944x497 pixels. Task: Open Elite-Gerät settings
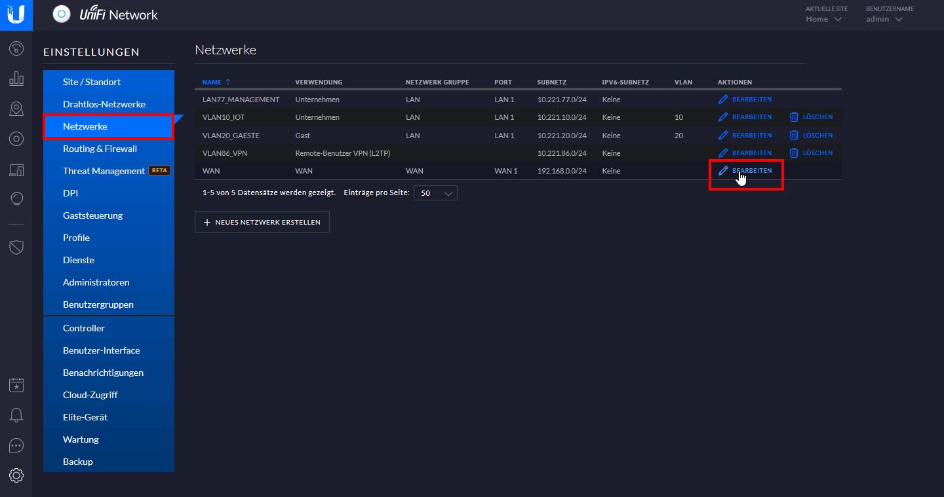pos(109,417)
